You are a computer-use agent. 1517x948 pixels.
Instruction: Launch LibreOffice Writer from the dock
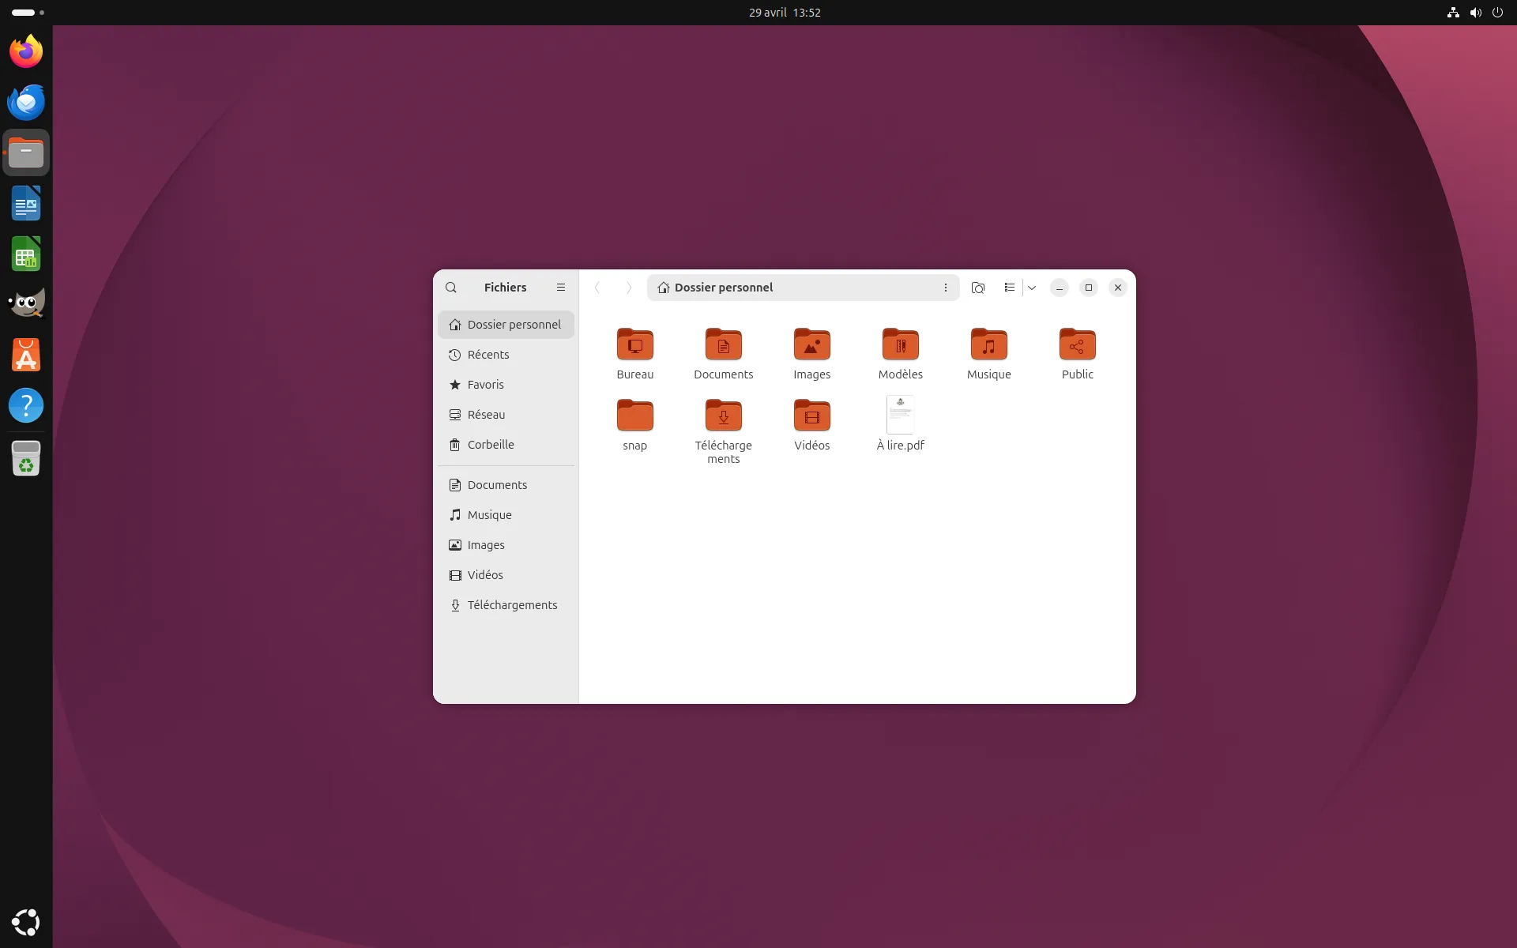pyautogui.click(x=26, y=203)
